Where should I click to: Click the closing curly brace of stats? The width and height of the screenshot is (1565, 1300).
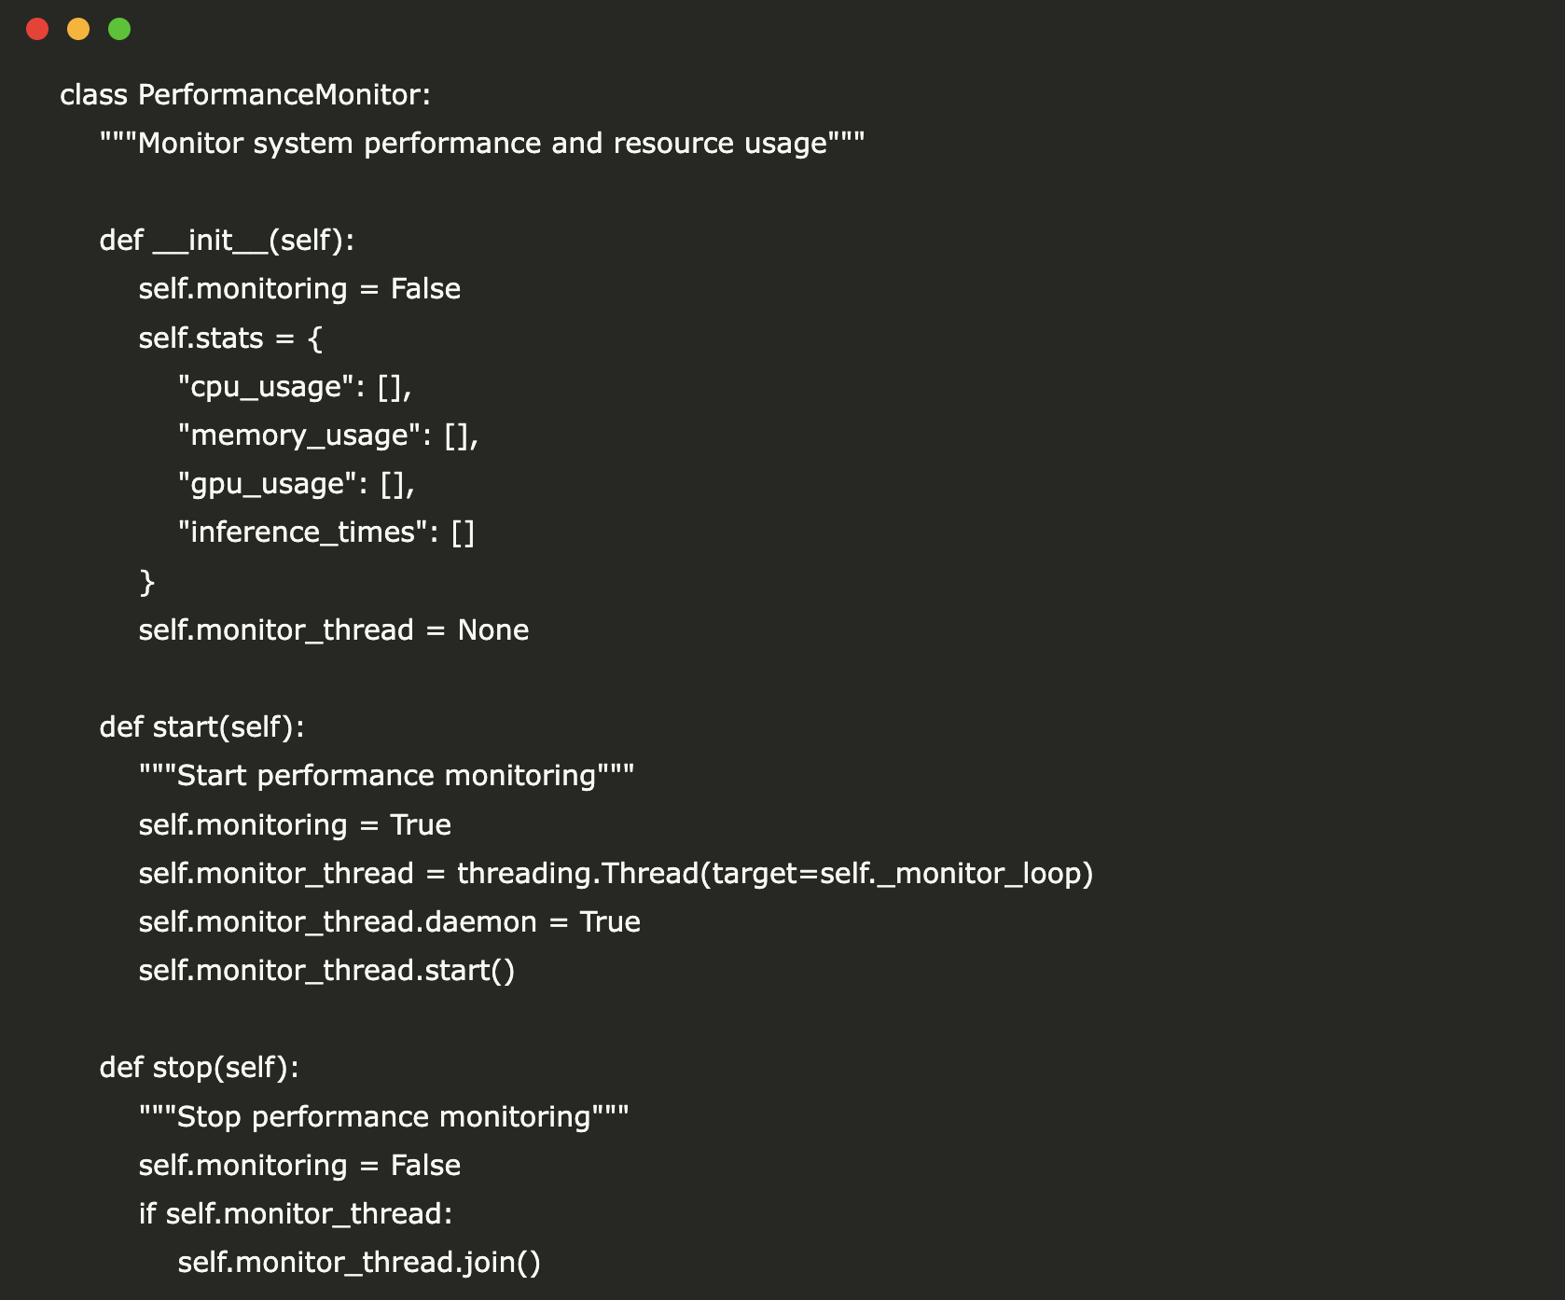coord(146,582)
